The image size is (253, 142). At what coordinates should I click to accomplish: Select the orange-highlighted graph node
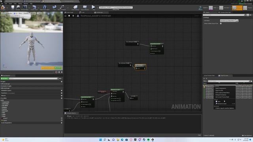tap(140, 67)
